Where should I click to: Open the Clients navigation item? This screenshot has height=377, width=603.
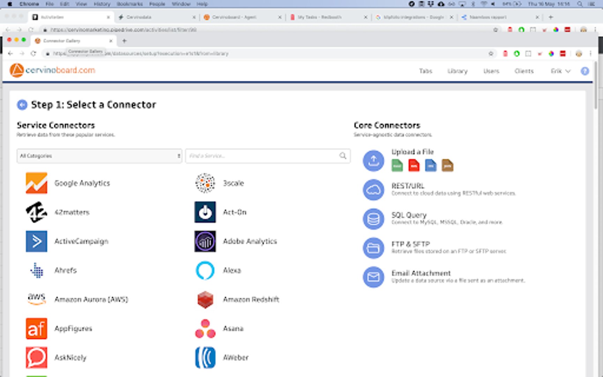(524, 71)
